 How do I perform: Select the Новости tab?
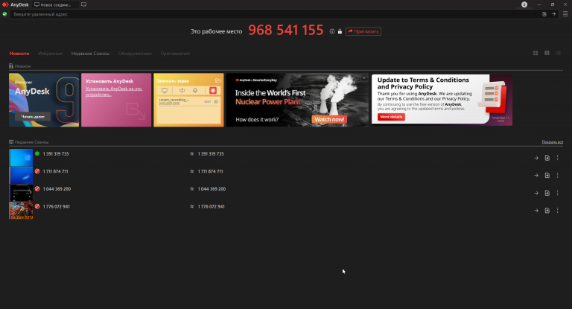click(x=19, y=54)
